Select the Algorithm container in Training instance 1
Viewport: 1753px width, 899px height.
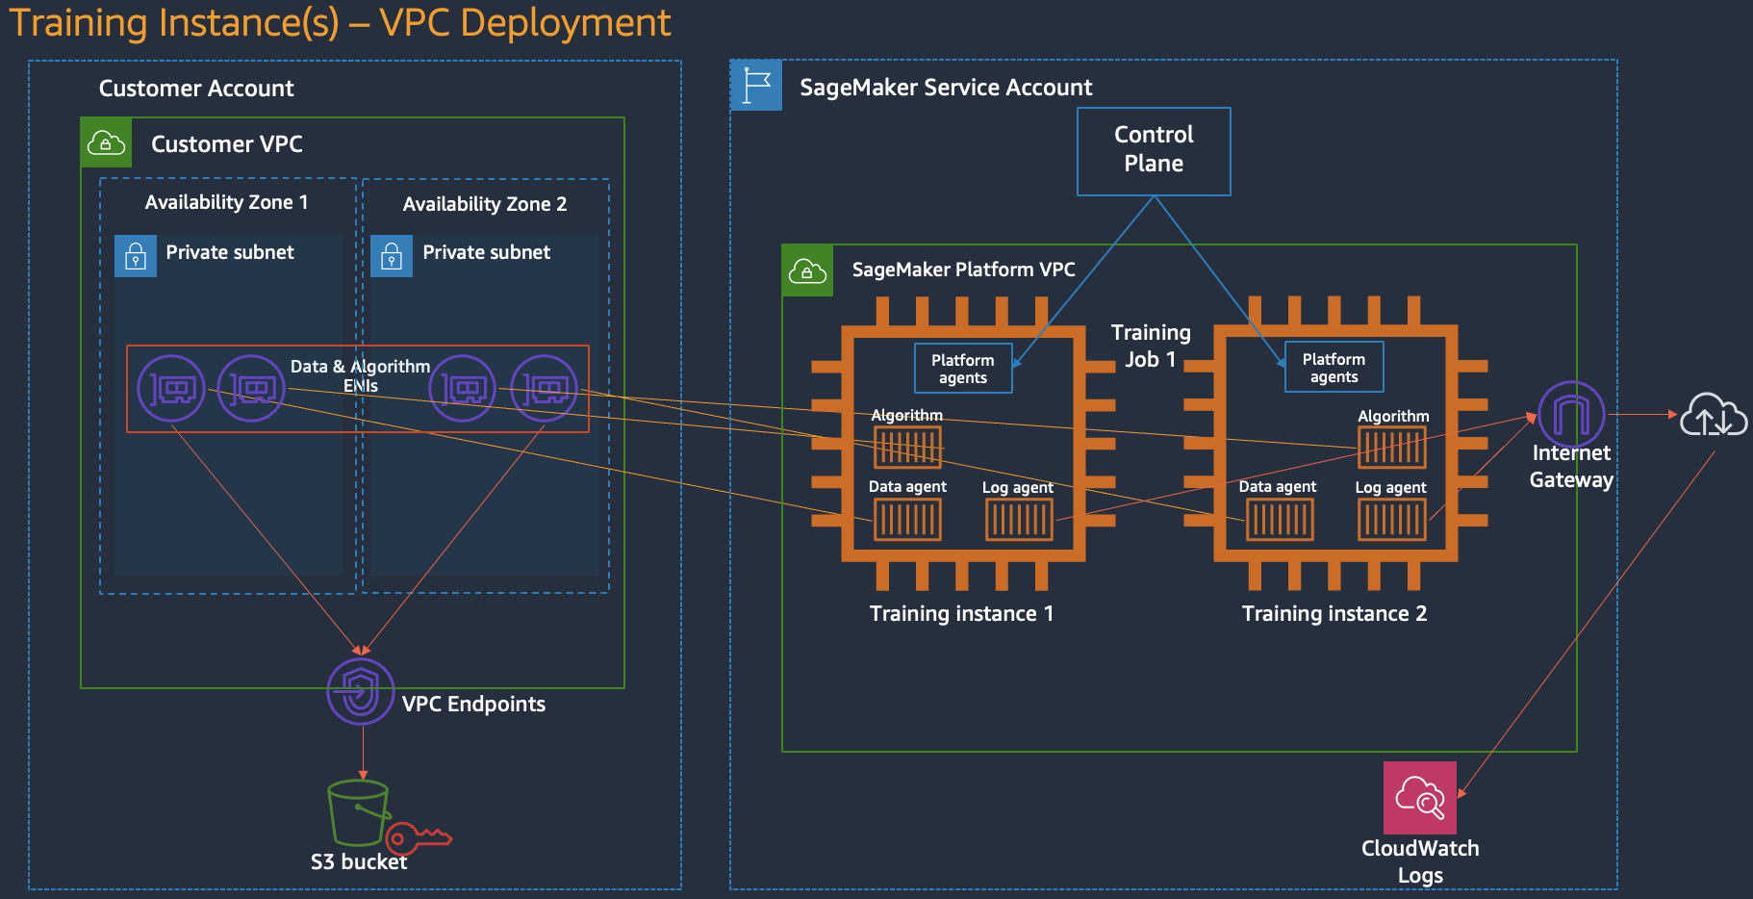(907, 447)
